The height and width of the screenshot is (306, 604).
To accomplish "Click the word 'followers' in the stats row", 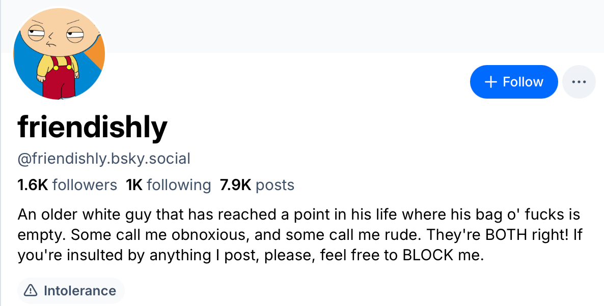I will click(x=85, y=185).
